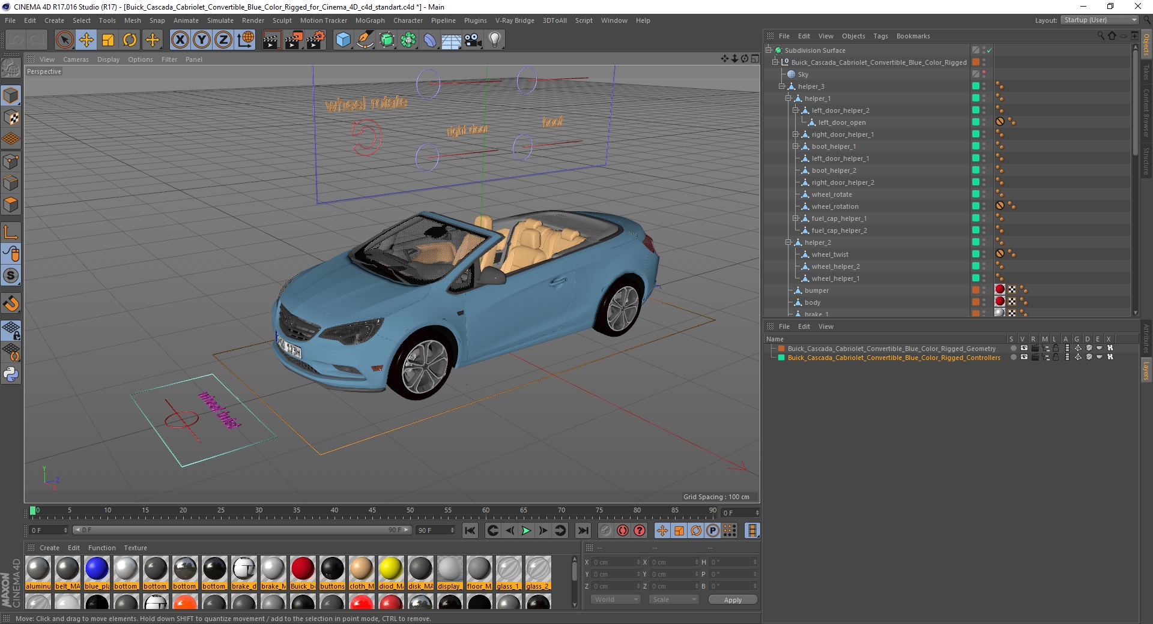
Task: Select the yellow diod_M material swatch
Action: pyautogui.click(x=391, y=572)
